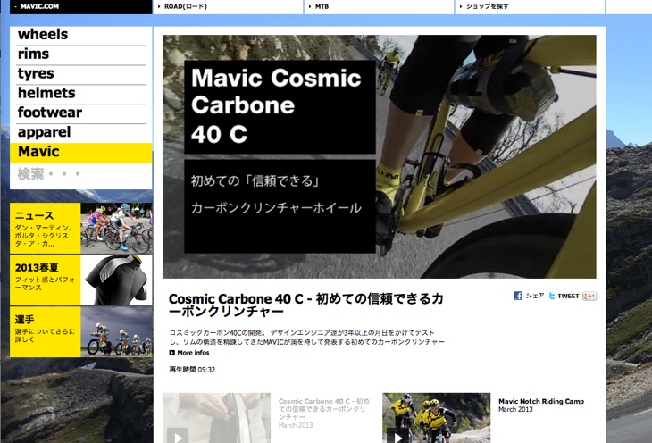Open the Mavic Notch Riding Camp title

541,401
